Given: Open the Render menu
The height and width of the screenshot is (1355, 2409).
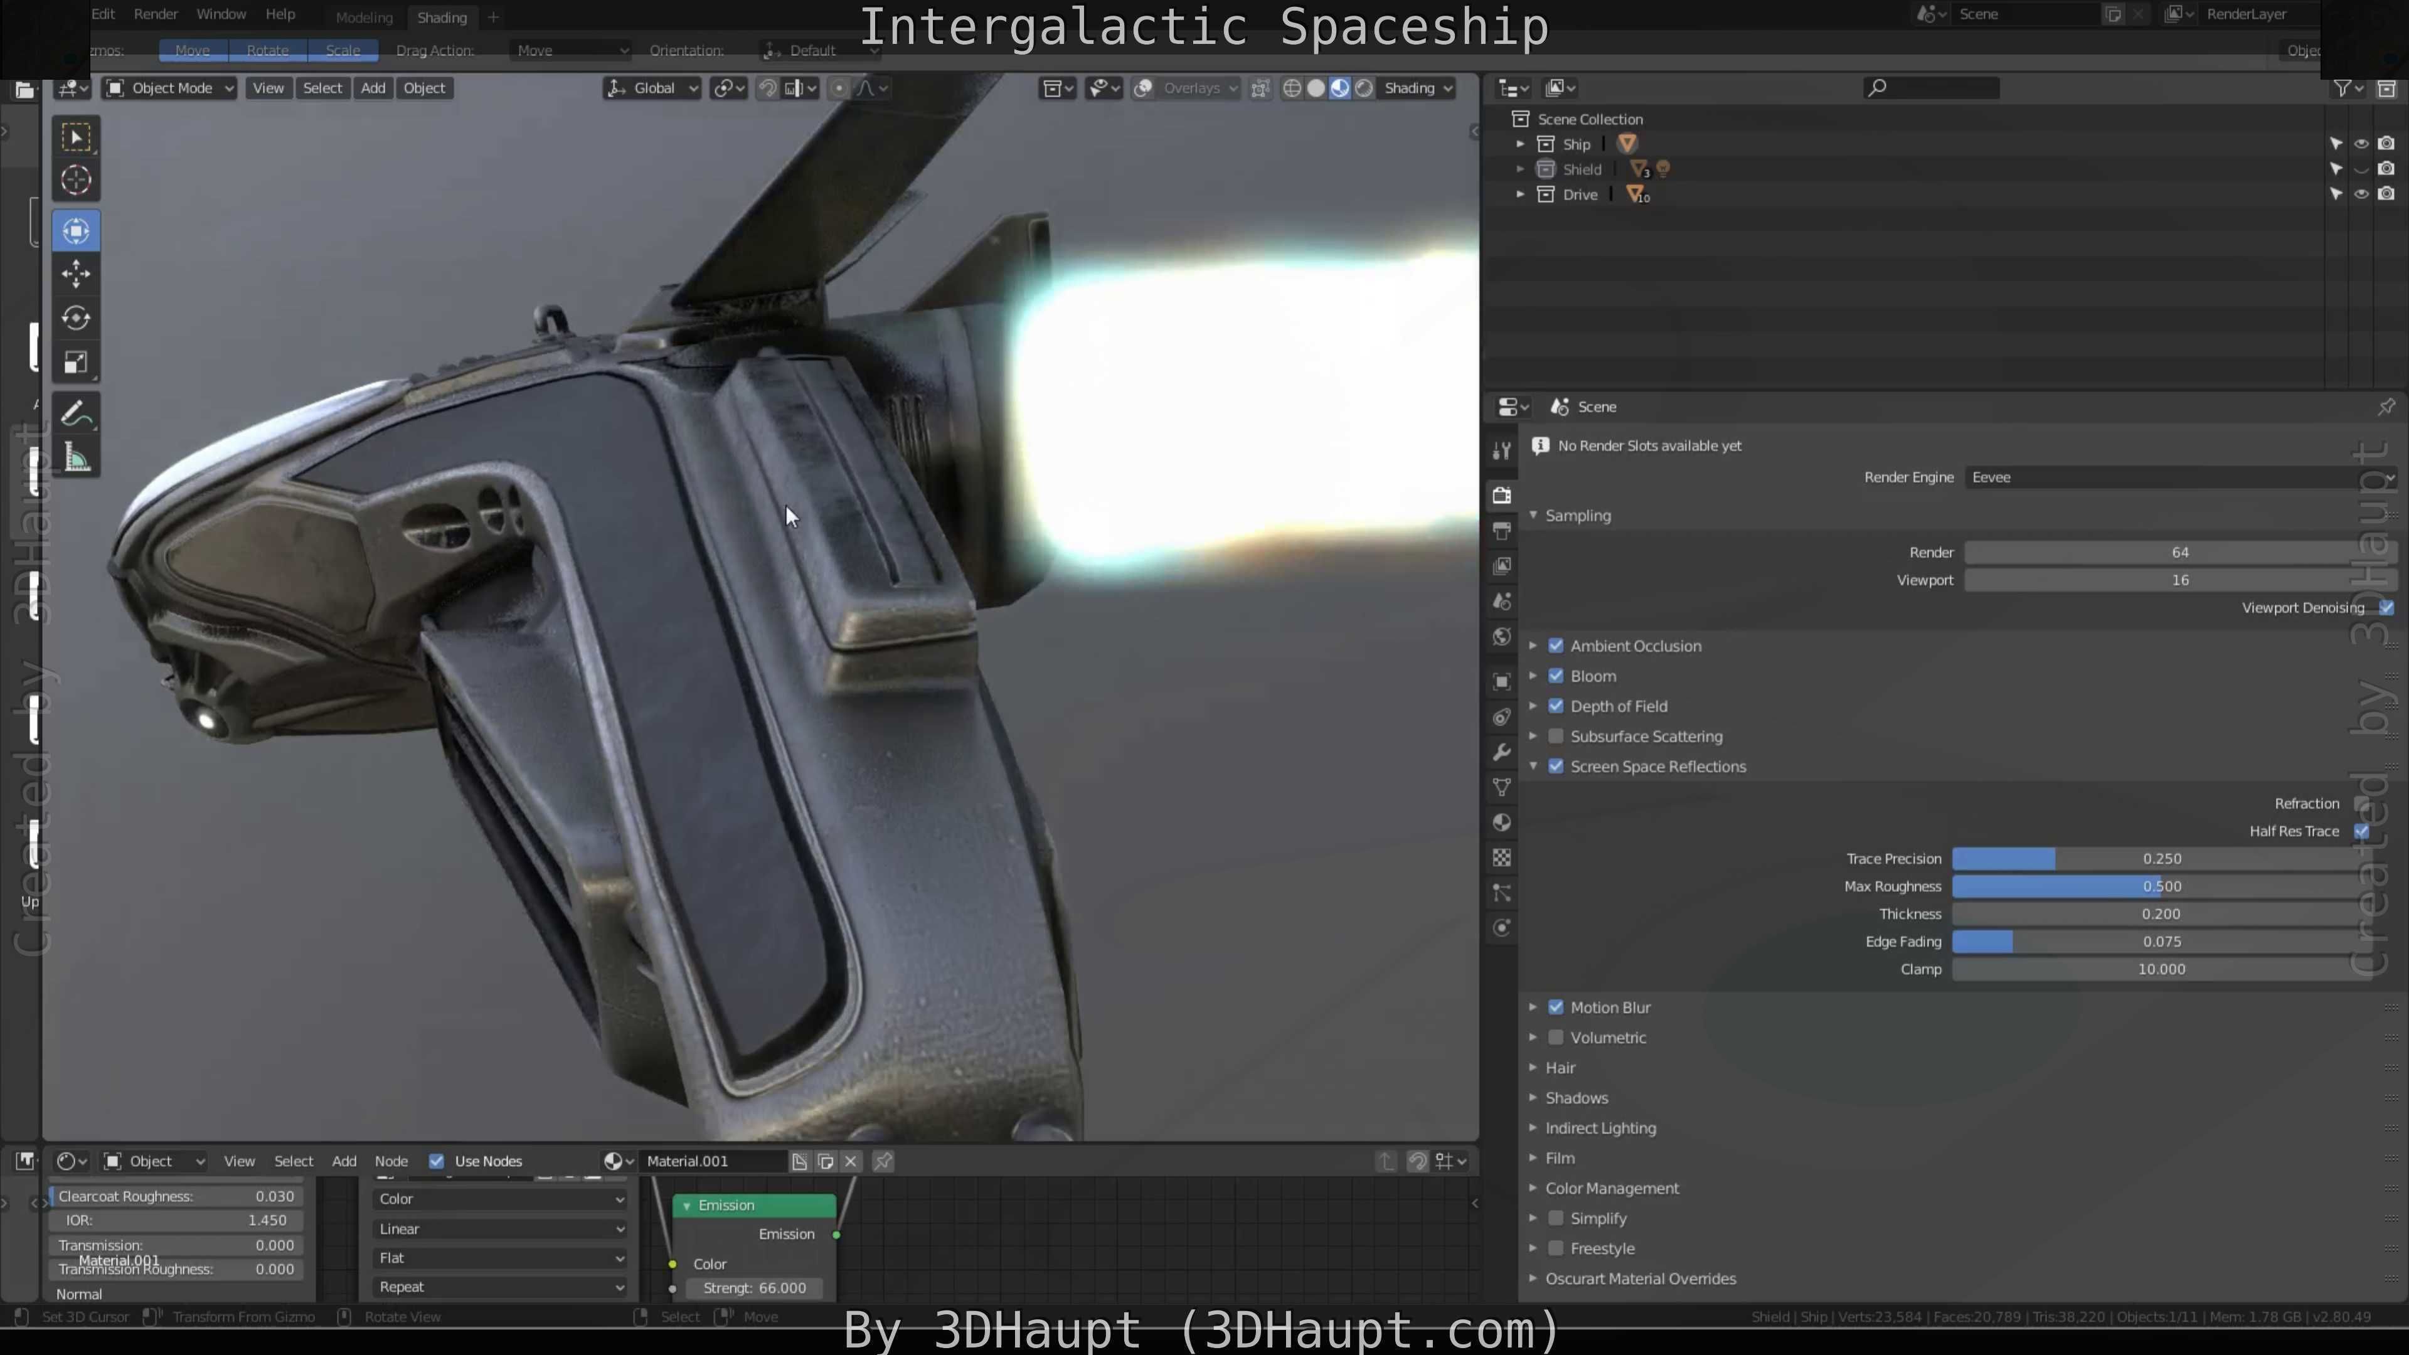Looking at the screenshot, I should click(155, 14).
